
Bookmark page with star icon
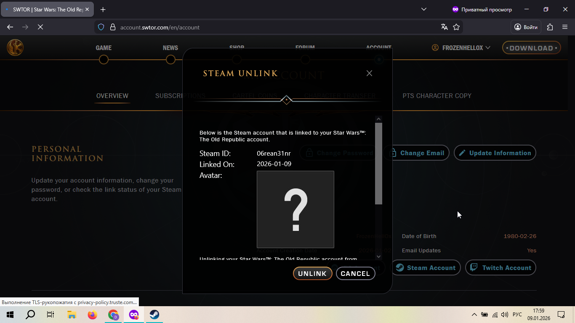coord(456,27)
